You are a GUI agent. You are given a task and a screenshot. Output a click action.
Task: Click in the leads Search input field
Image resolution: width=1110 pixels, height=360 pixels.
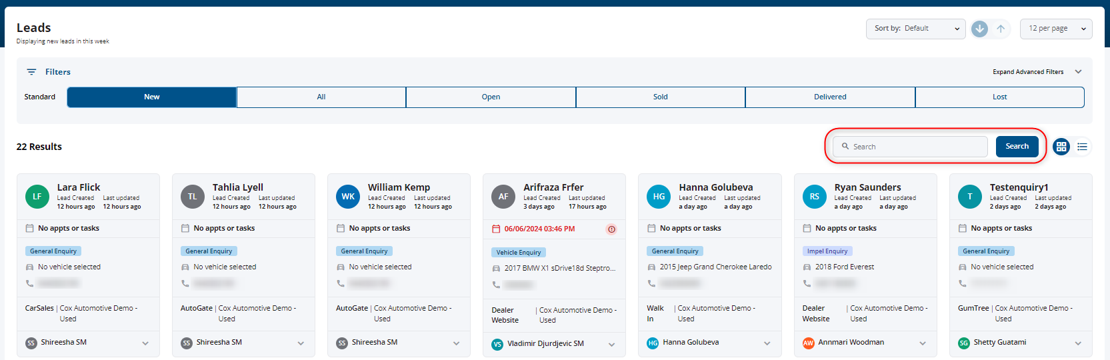point(910,147)
